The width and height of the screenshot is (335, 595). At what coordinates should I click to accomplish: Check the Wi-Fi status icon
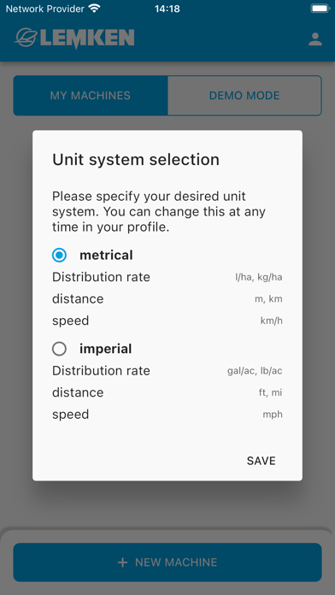(94, 9)
